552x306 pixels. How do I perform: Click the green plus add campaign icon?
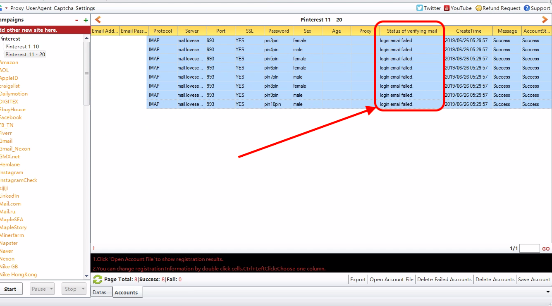point(86,20)
